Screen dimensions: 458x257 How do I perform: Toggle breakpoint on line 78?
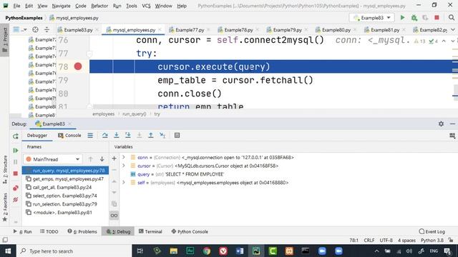(78, 66)
